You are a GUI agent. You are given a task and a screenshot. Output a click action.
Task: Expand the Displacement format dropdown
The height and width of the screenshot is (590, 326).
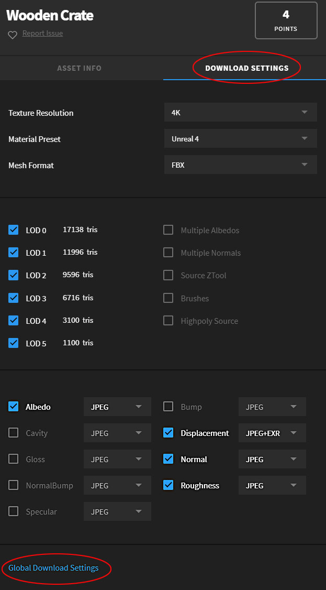click(x=272, y=433)
